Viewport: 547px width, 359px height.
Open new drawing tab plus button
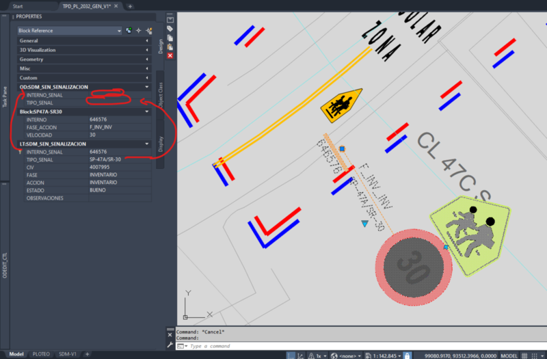point(130,5)
